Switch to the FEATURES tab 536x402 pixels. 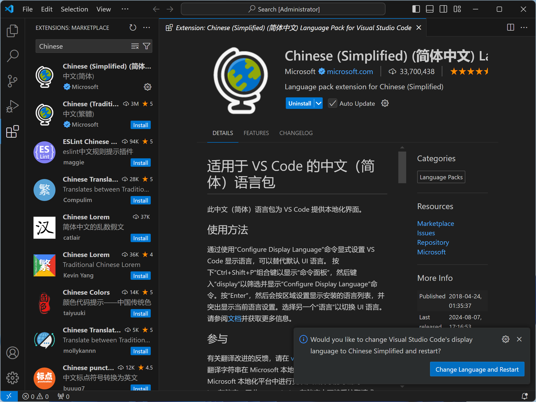click(x=256, y=133)
